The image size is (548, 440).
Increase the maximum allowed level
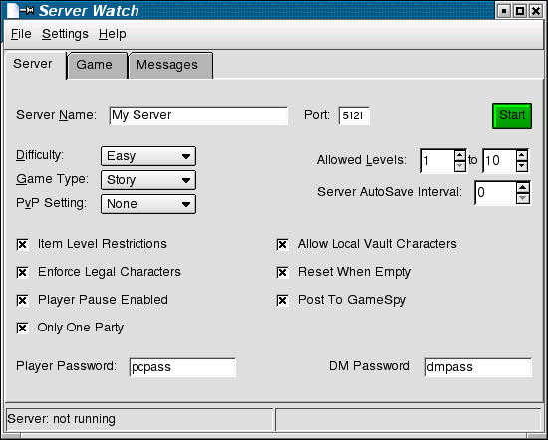pos(522,155)
